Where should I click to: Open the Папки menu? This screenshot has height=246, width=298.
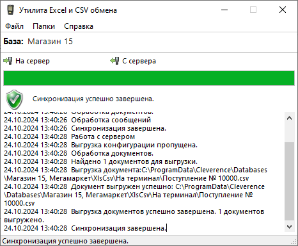point(43,26)
